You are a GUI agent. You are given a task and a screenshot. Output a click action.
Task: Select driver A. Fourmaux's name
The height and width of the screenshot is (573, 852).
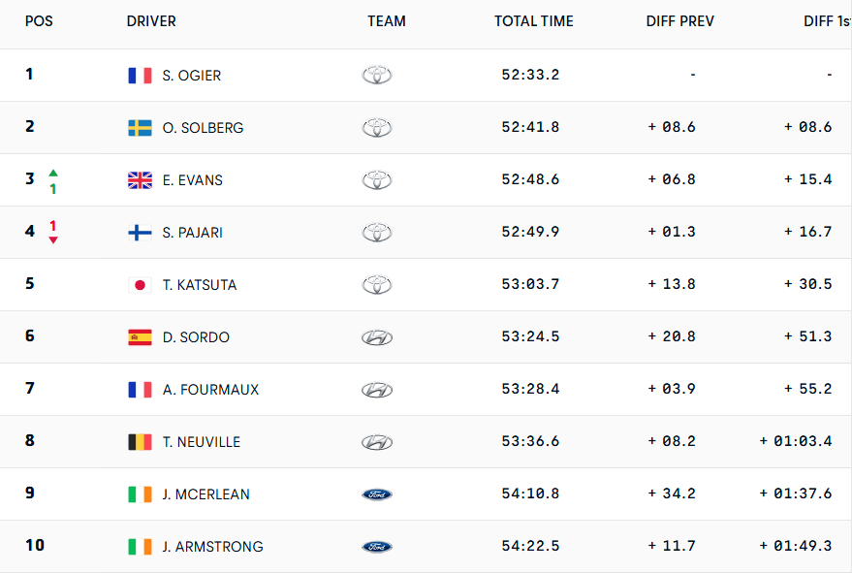[x=210, y=390]
